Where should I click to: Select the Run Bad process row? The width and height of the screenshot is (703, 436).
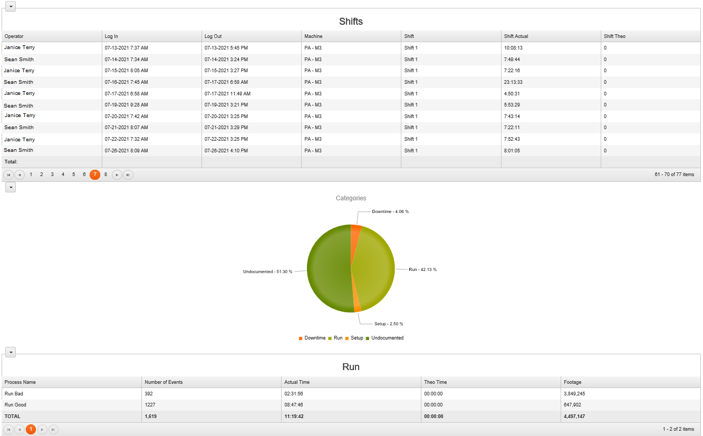point(351,394)
